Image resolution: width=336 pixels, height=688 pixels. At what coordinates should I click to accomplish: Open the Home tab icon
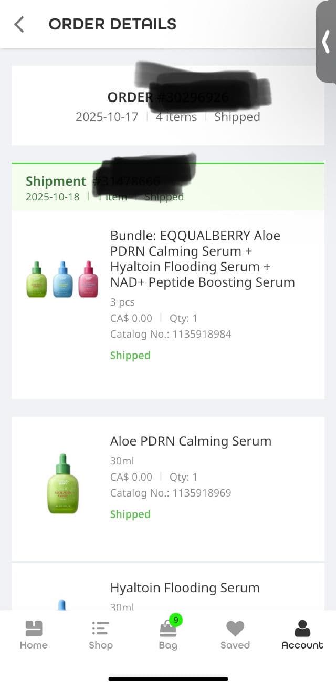coord(34,629)
